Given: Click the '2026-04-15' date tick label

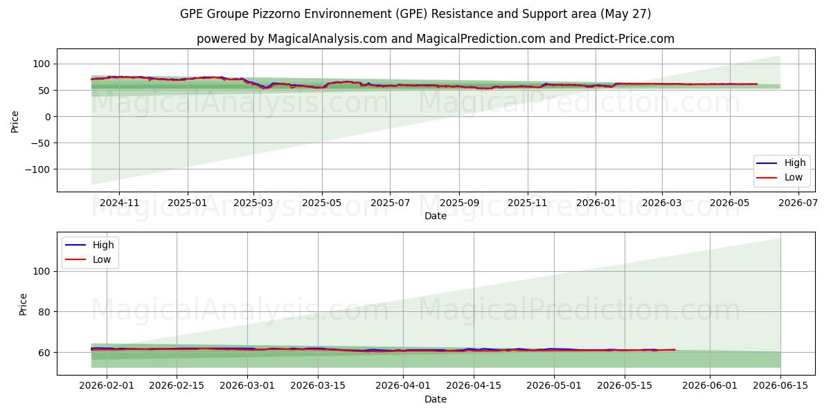Looking at the screenshot, I should 474,386.
